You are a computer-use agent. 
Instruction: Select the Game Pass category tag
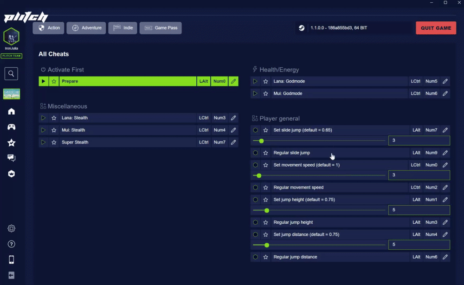(x=161, y=28)
